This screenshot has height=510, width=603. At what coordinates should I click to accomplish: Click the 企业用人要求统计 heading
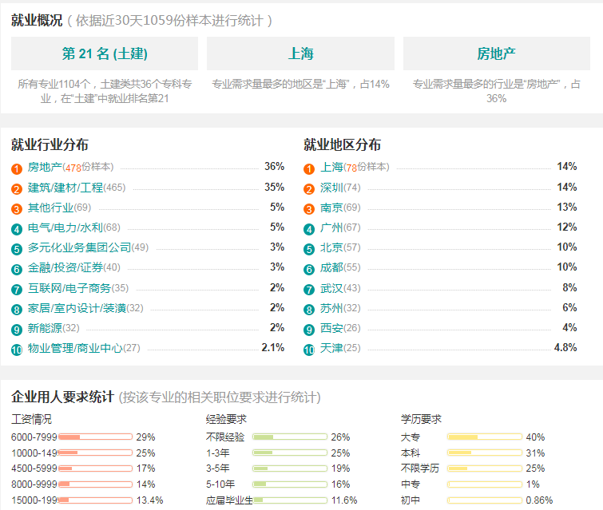[62, 397]
